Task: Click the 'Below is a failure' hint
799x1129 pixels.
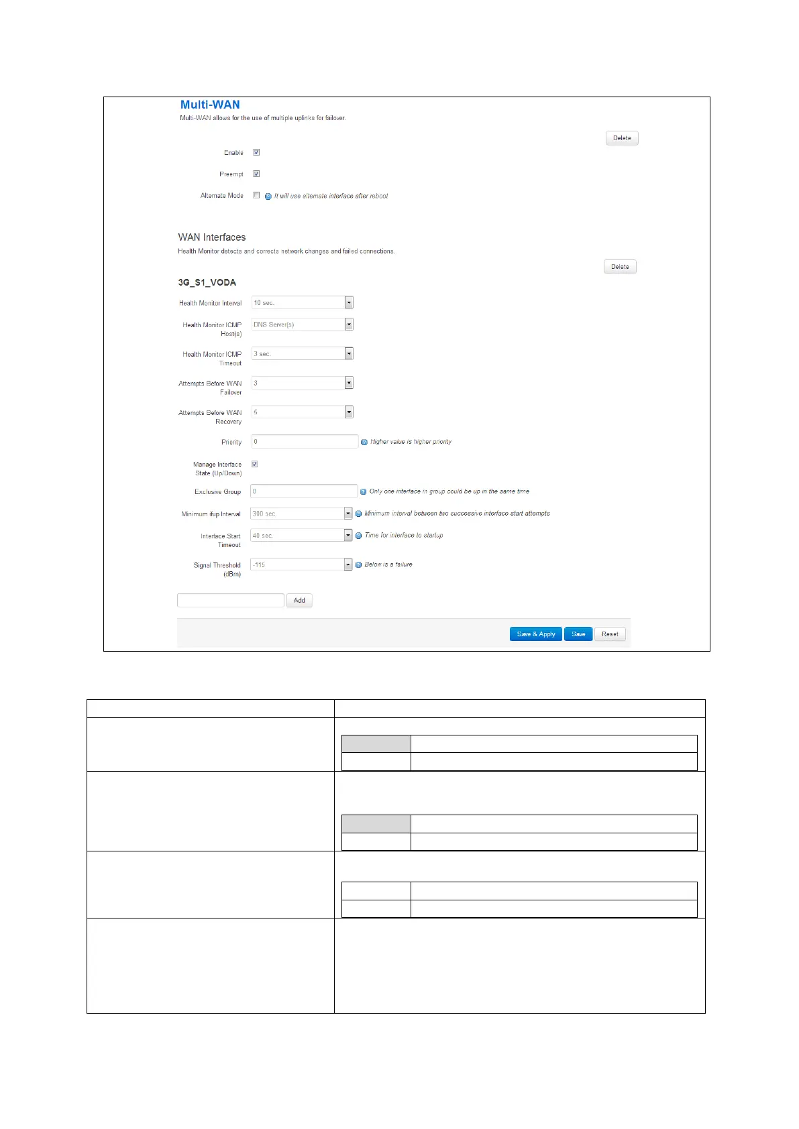Action: 388,564
